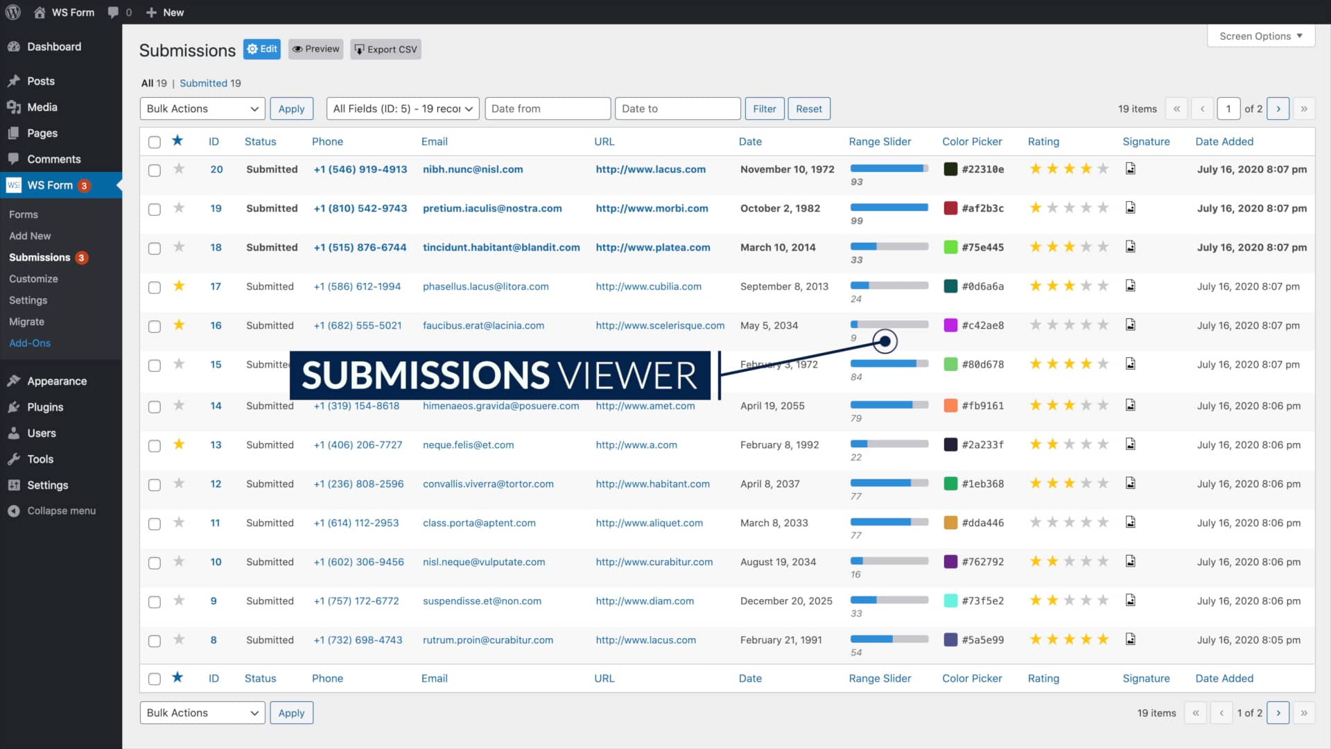Open top Bulk Actions dropdown
This screenshot has height=749, width=1331.
tap(202, 109)
